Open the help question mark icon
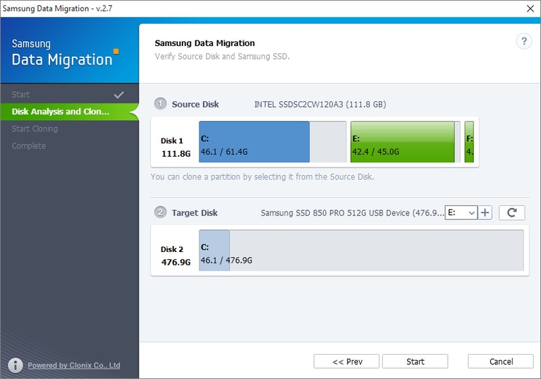 (523, 41)
